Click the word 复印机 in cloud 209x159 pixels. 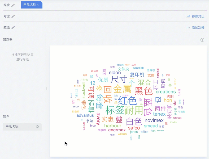tap(137, 74)
